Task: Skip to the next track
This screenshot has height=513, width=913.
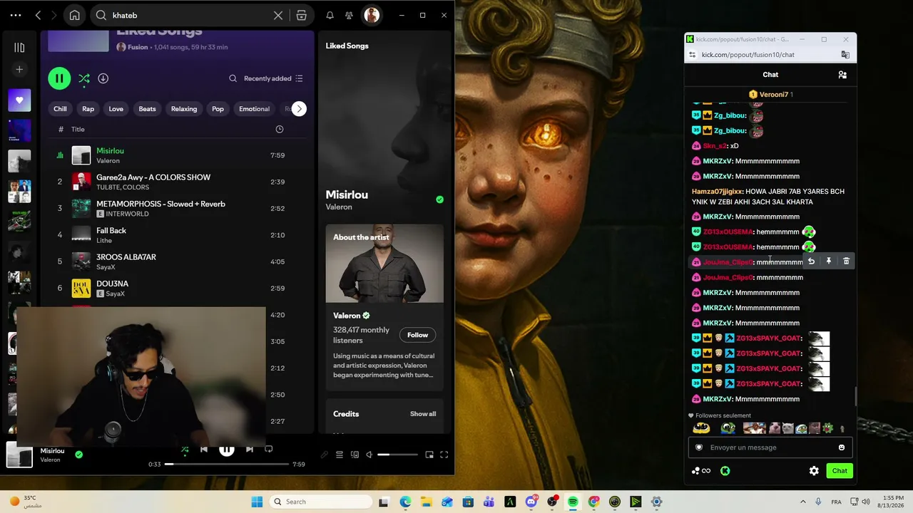Action: [249, 450]
